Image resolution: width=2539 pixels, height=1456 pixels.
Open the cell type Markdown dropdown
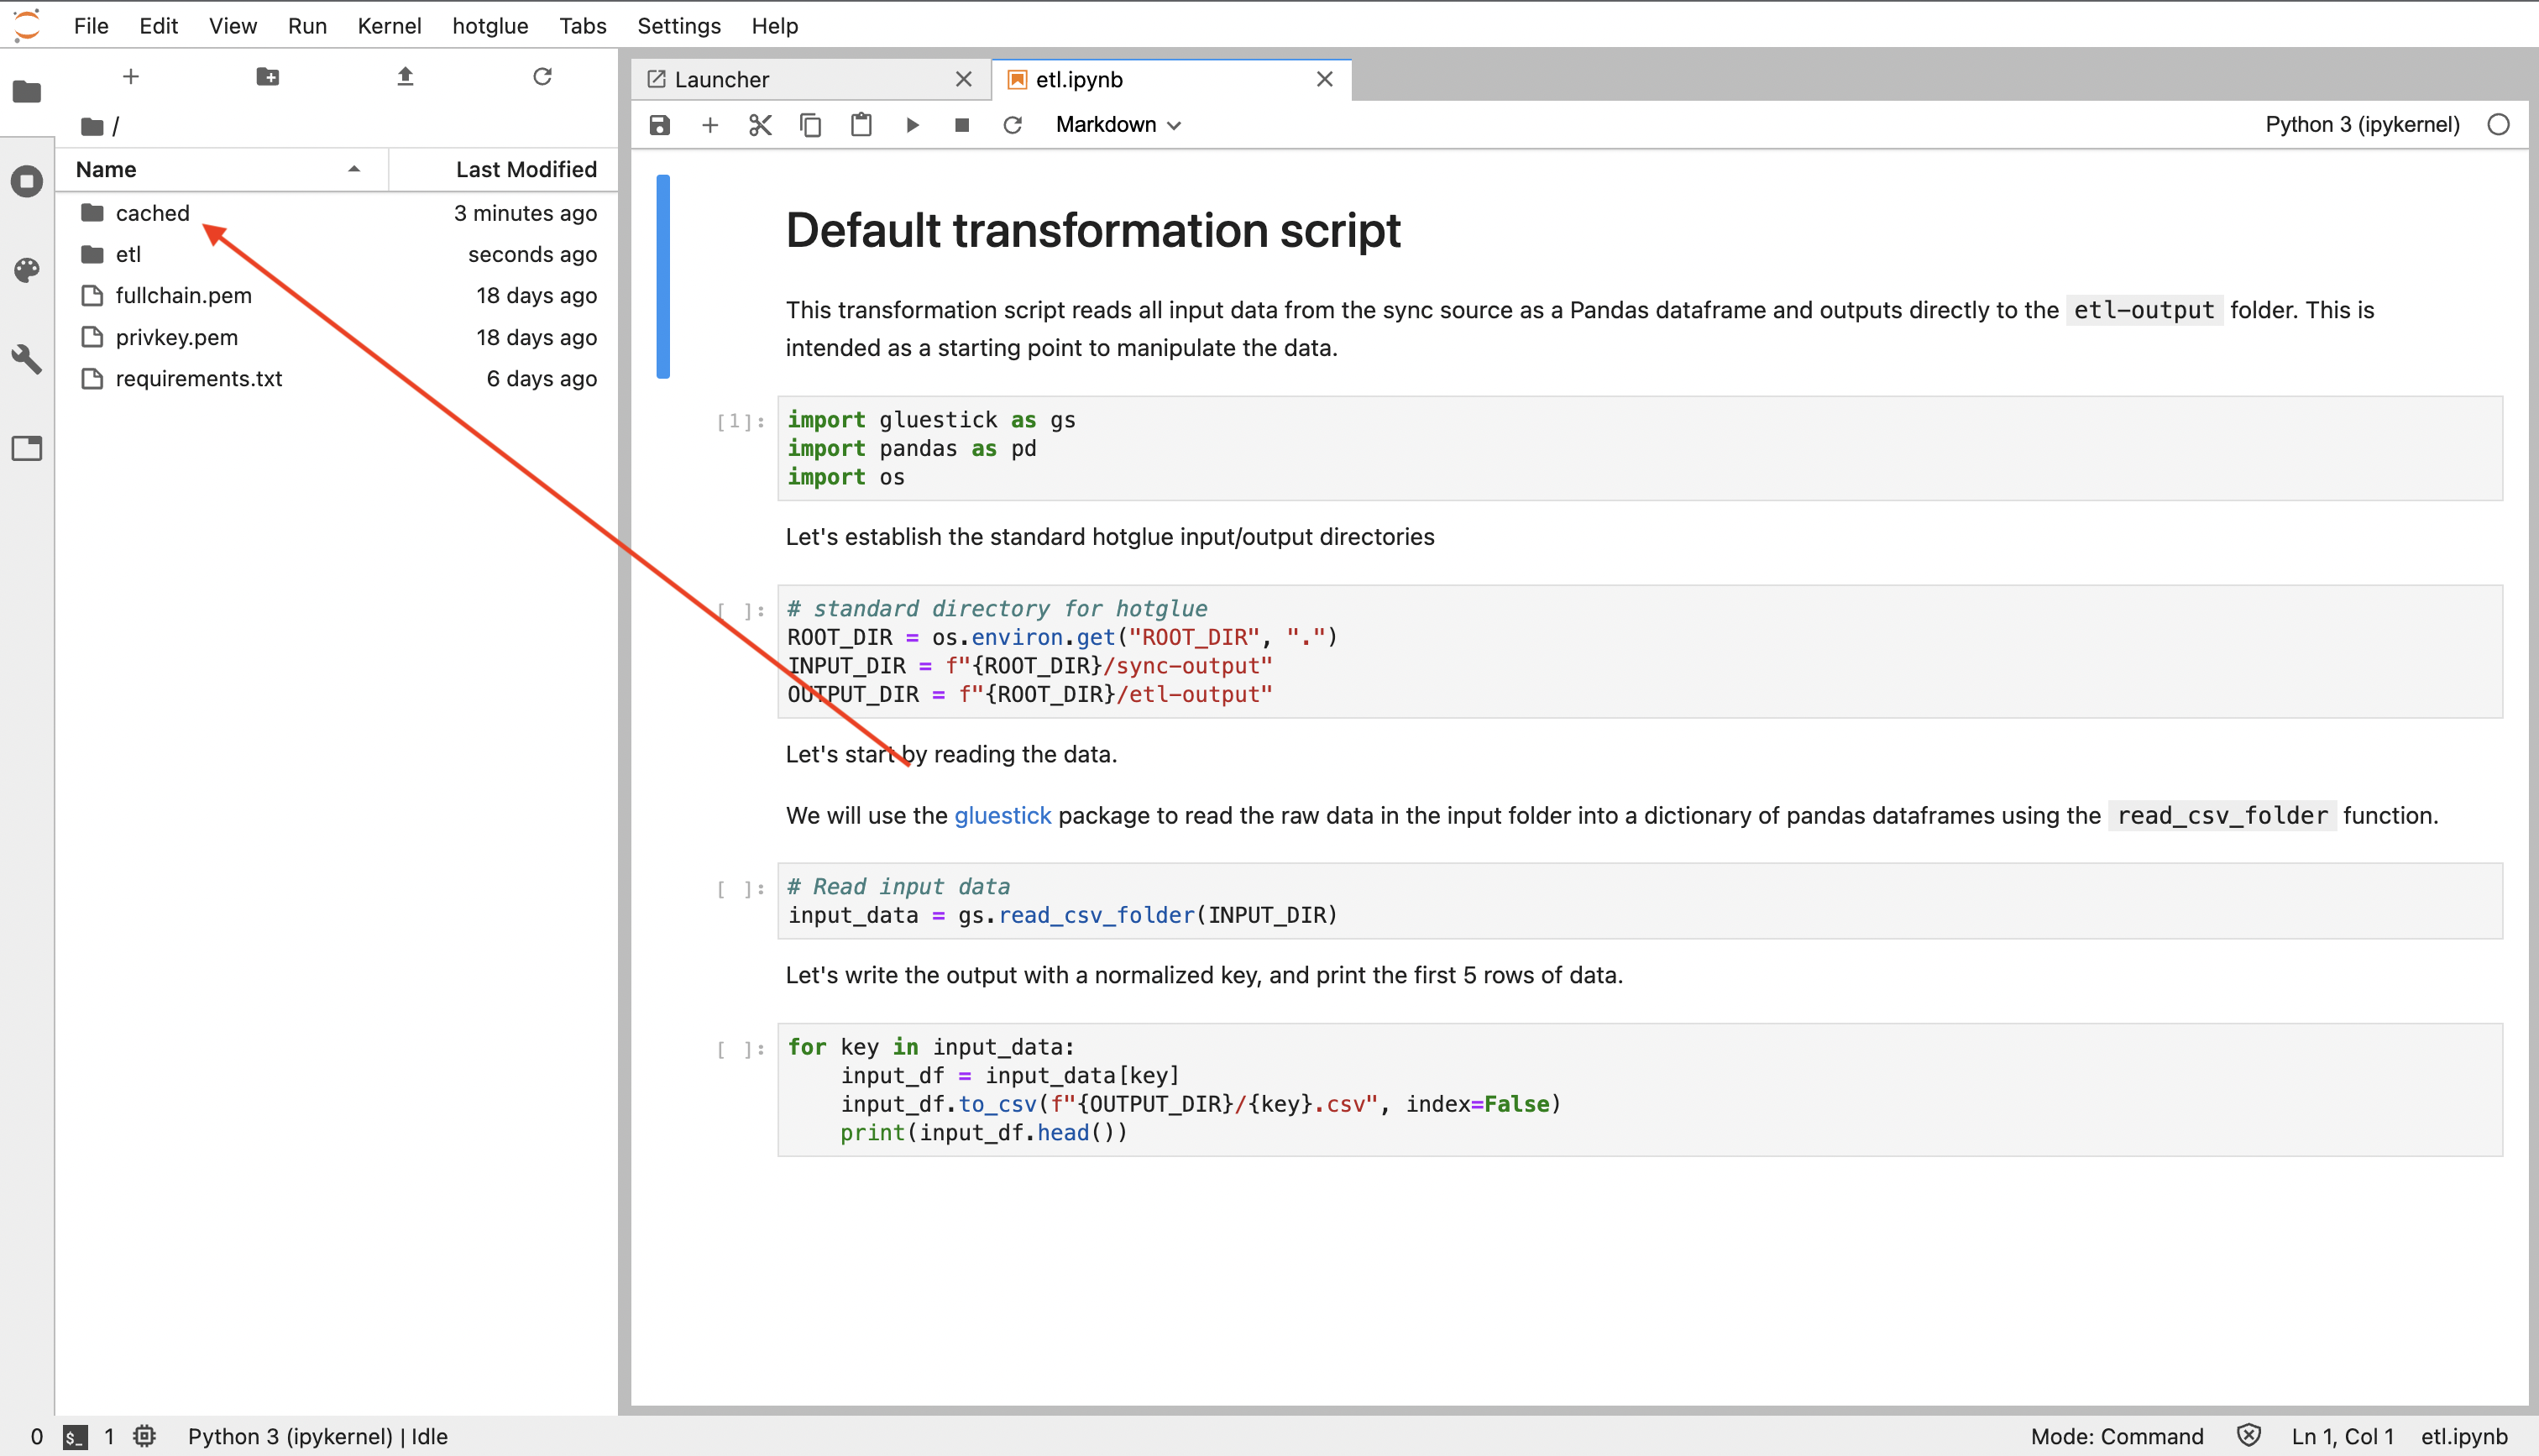(x=1118, y=125)
